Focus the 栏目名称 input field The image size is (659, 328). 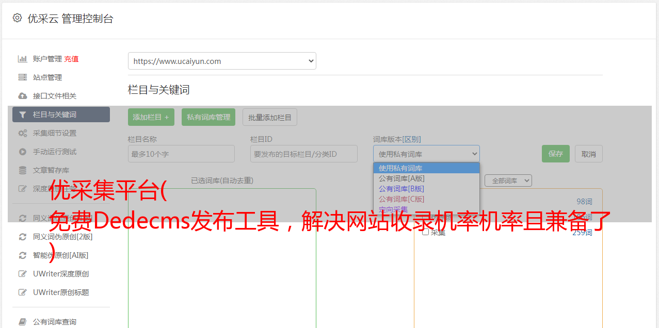[x=181, y=154]
